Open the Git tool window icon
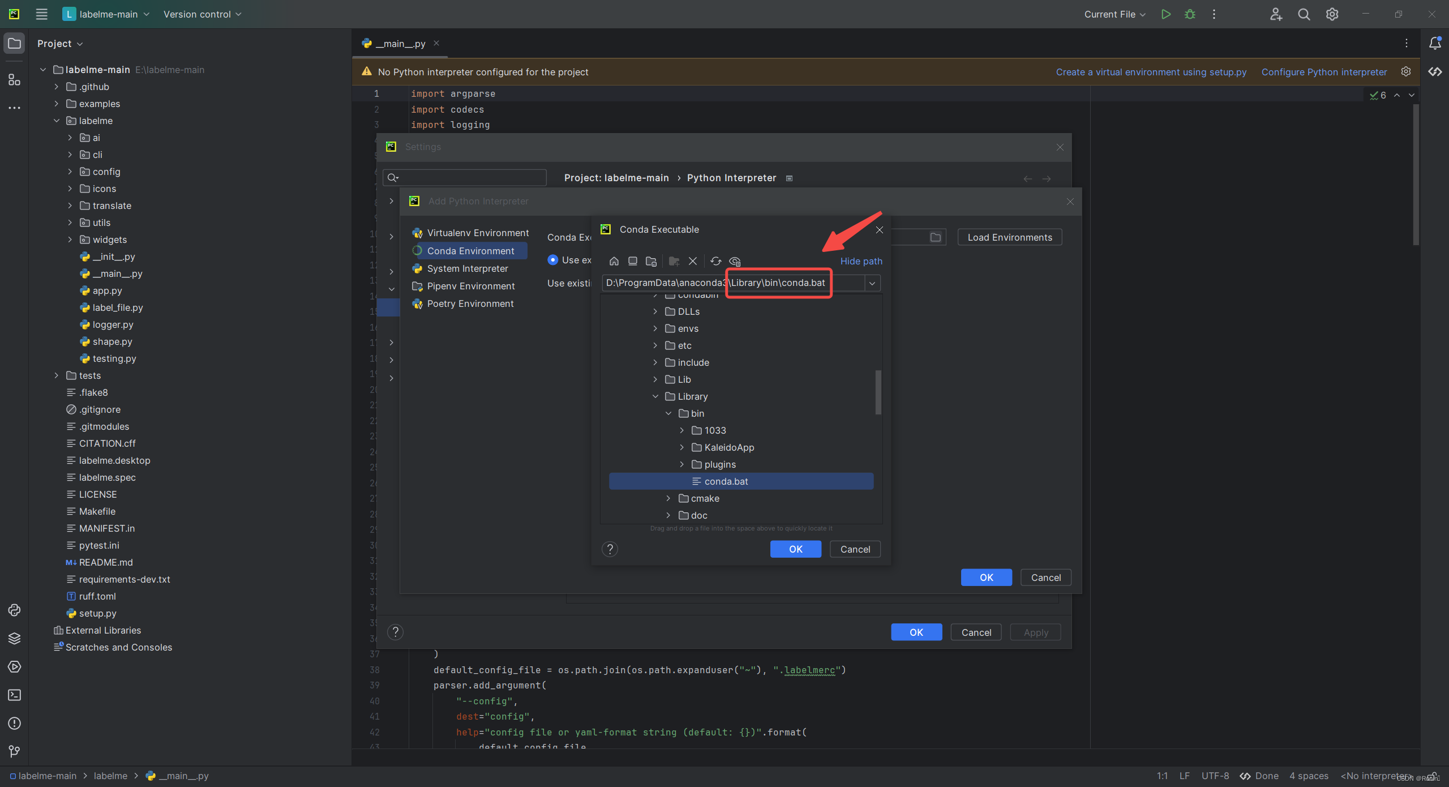This screenshot has height=787, width=1449. click(x=14, y=751)
